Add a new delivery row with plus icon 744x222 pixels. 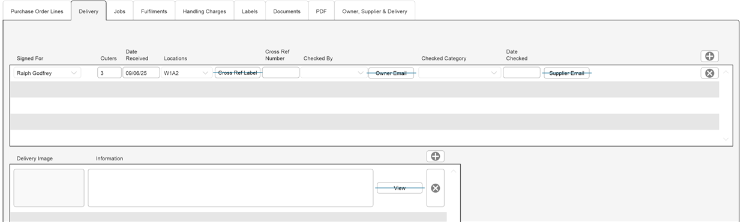pos(709,56)
